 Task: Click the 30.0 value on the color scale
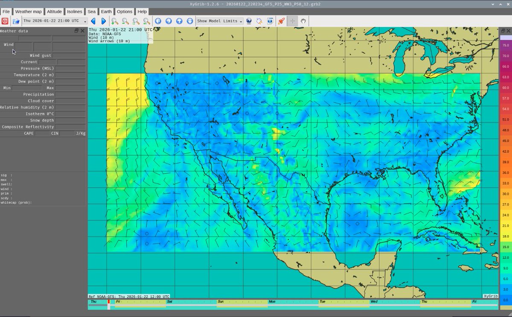pyautogui.click(x=506, y=194)
